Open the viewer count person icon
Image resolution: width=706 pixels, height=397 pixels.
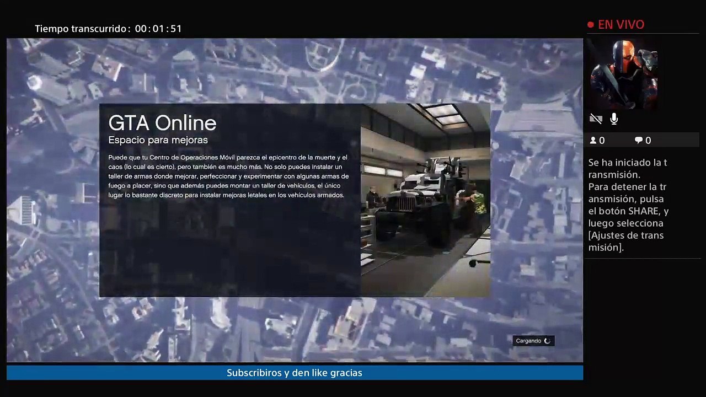click(x=593, y=141)
